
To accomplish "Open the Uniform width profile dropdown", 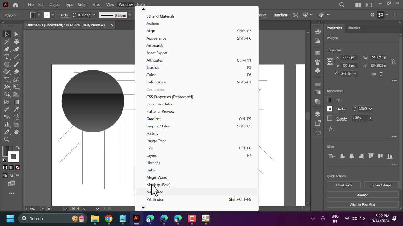I will tap(129, 15).
